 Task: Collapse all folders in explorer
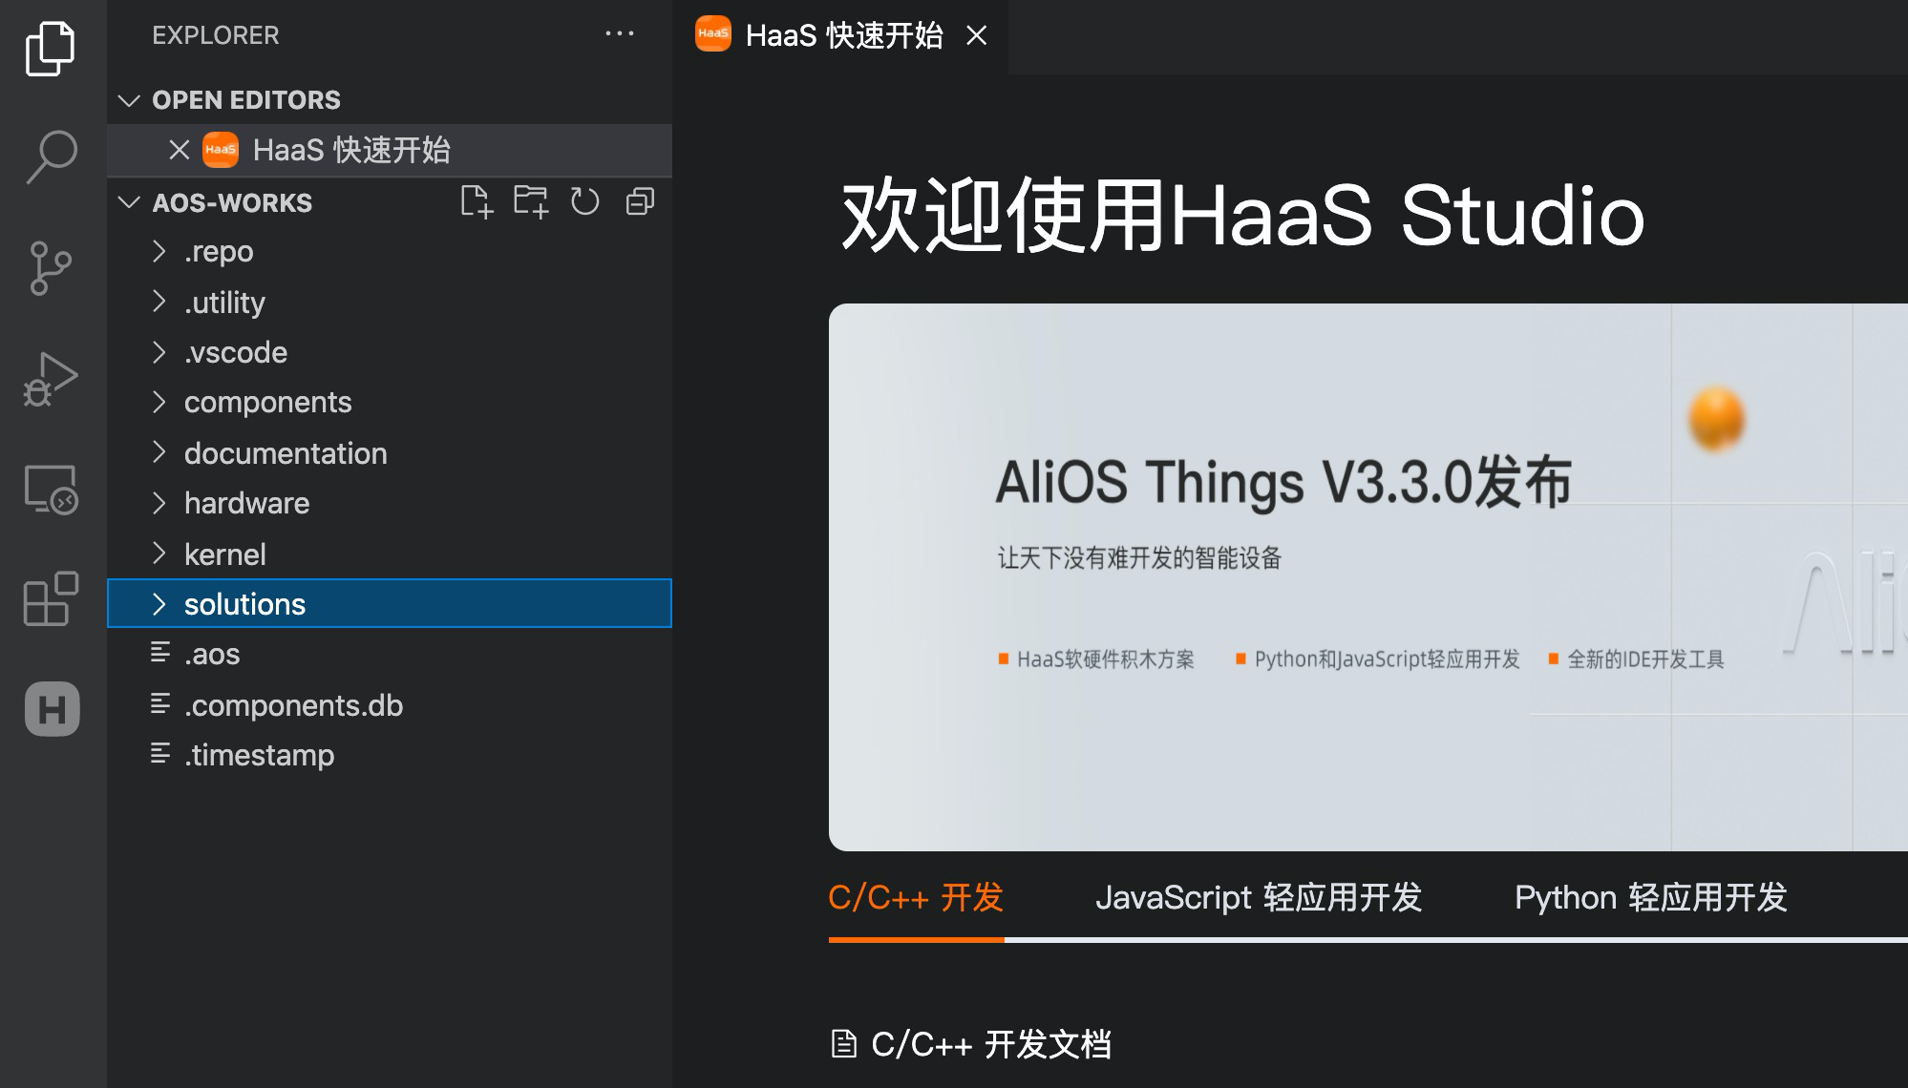[x=640, y=202]
